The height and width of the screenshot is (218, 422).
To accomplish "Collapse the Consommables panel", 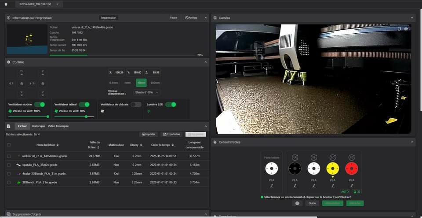I will click(412, 142).
